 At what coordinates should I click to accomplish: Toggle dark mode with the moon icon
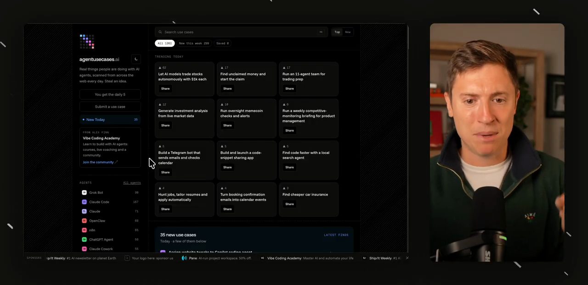point(136,59)
